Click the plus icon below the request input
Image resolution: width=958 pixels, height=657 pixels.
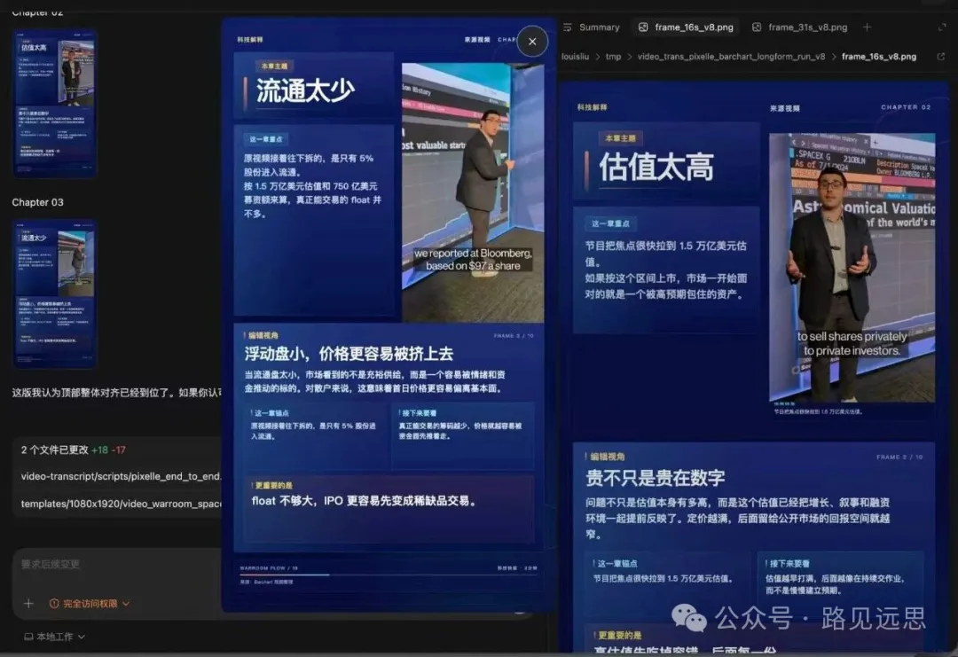tap(28, 603)
